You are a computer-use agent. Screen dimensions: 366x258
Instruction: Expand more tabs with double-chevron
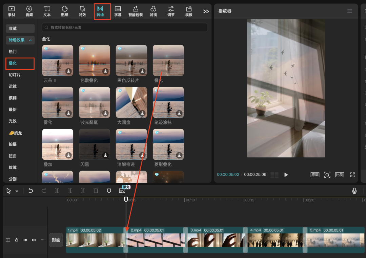206,11
